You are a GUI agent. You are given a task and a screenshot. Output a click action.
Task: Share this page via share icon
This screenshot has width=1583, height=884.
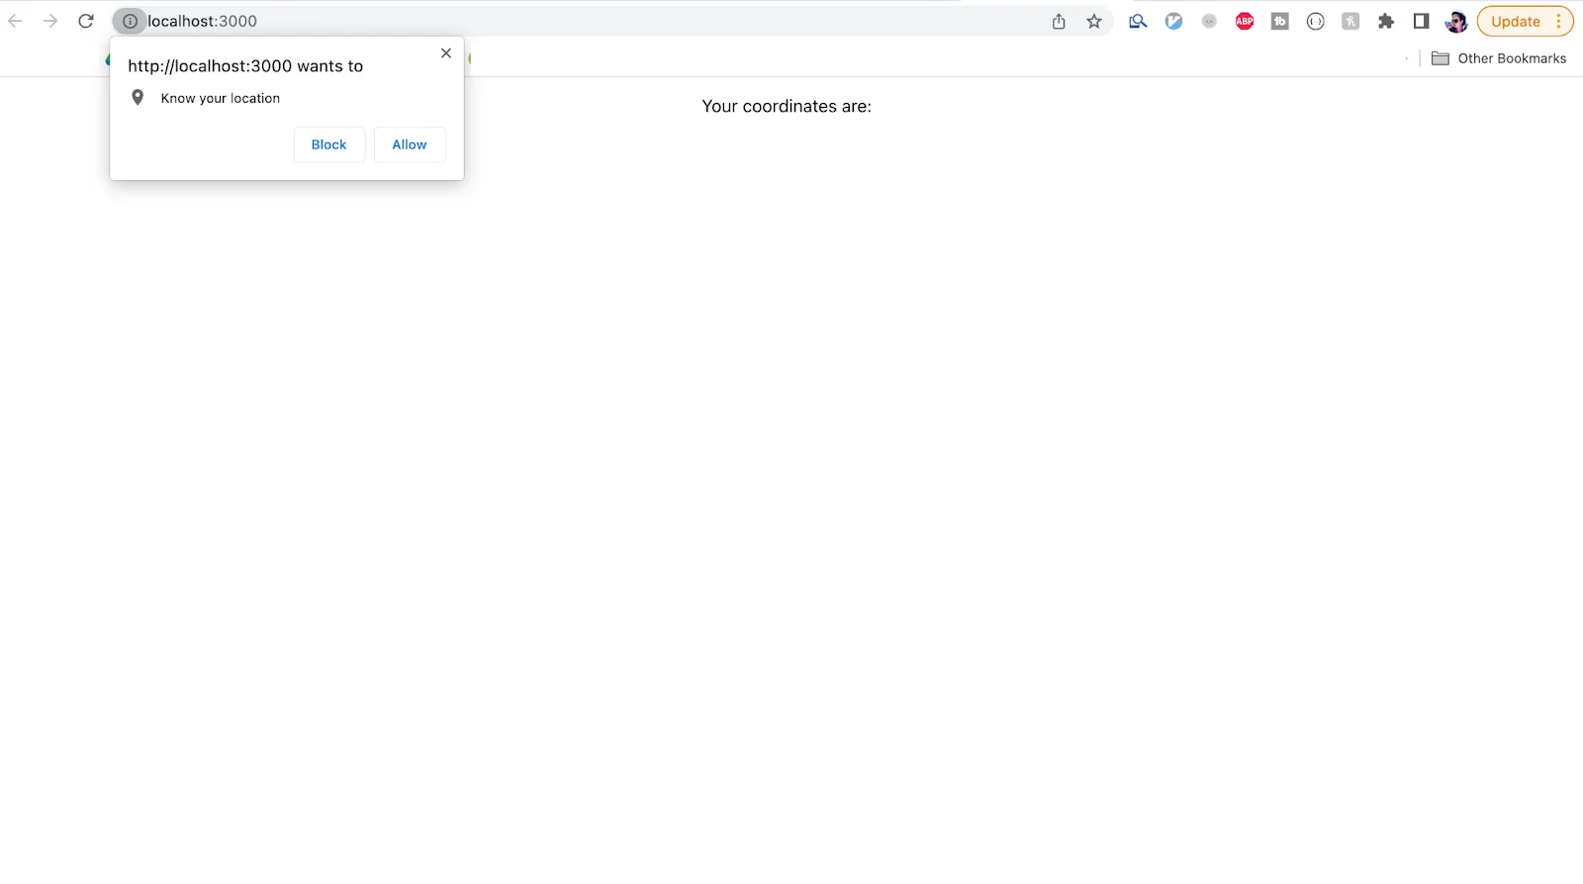click(x=1059, y=21)
